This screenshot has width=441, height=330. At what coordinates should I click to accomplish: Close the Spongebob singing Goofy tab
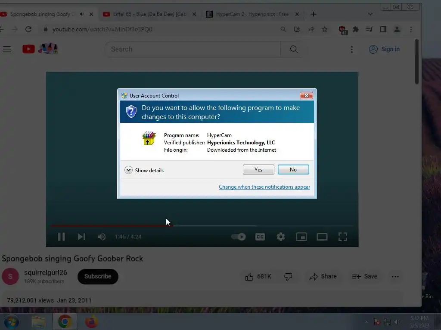click(91, 14)
